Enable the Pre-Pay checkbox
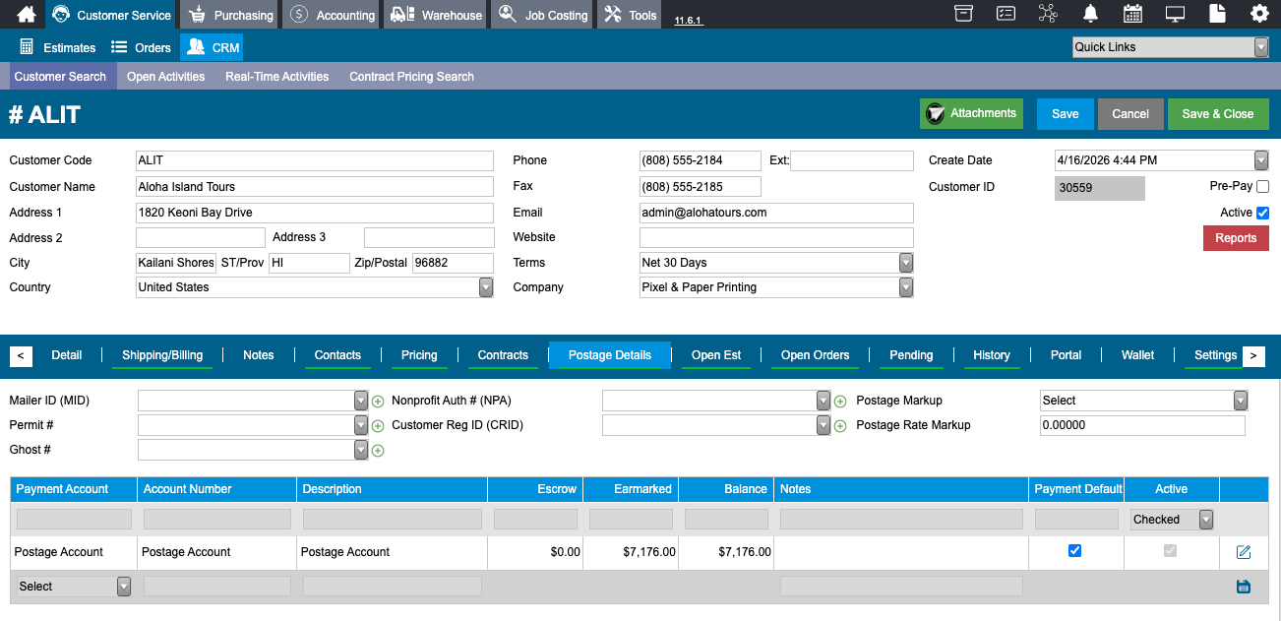1281x621 pixels. [x=1263, y=186]
